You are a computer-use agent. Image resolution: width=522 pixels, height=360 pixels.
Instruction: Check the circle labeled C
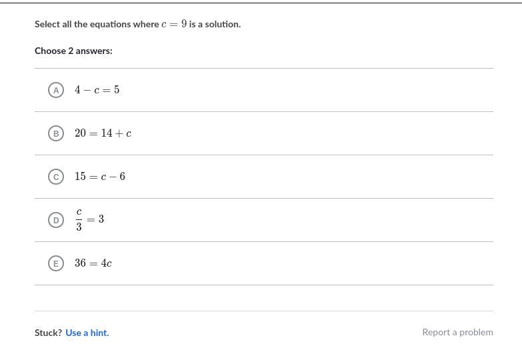(x=56, y=177)
